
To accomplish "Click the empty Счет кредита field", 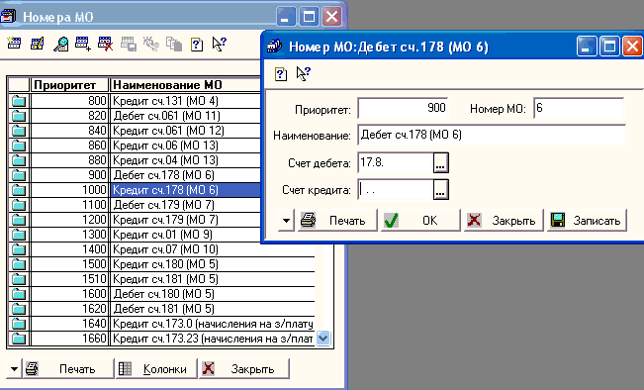I will pyautogui.click(x=396, y=189).
